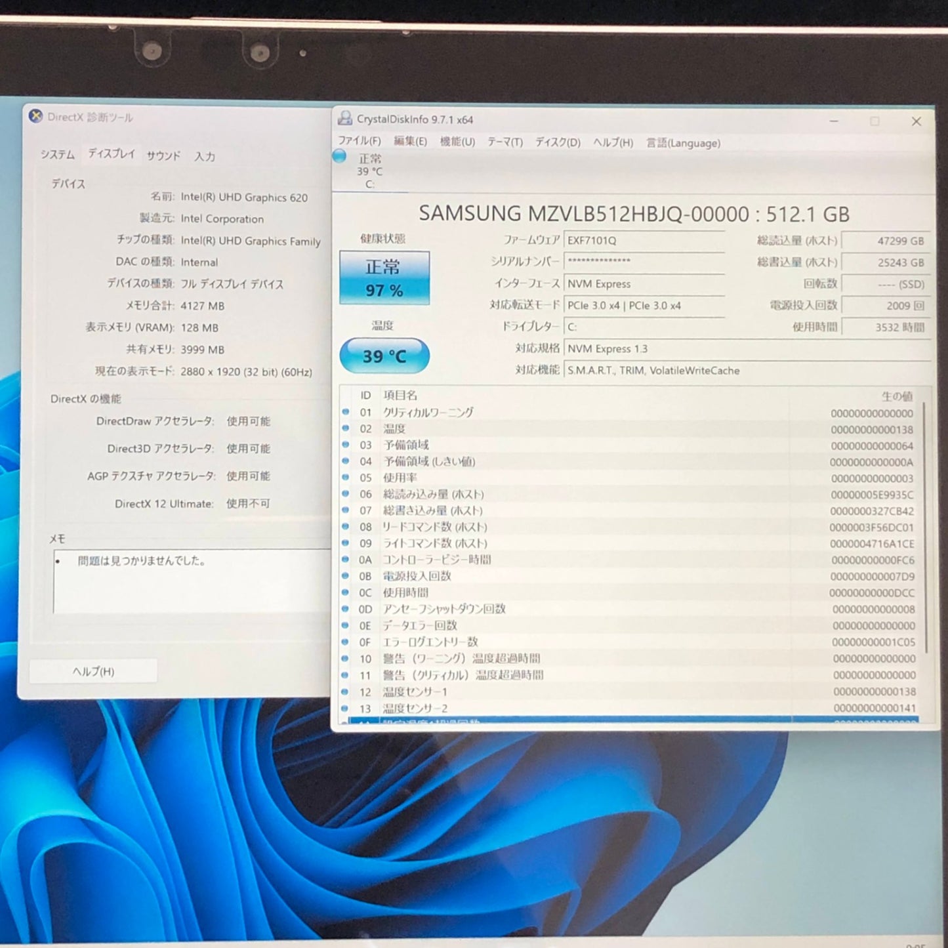Click the メモ box text 問題は見つかりませんでした

[x=142, y=561]
